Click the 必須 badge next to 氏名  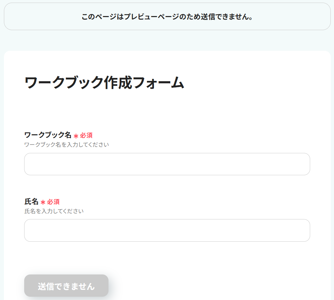(53, 202)
